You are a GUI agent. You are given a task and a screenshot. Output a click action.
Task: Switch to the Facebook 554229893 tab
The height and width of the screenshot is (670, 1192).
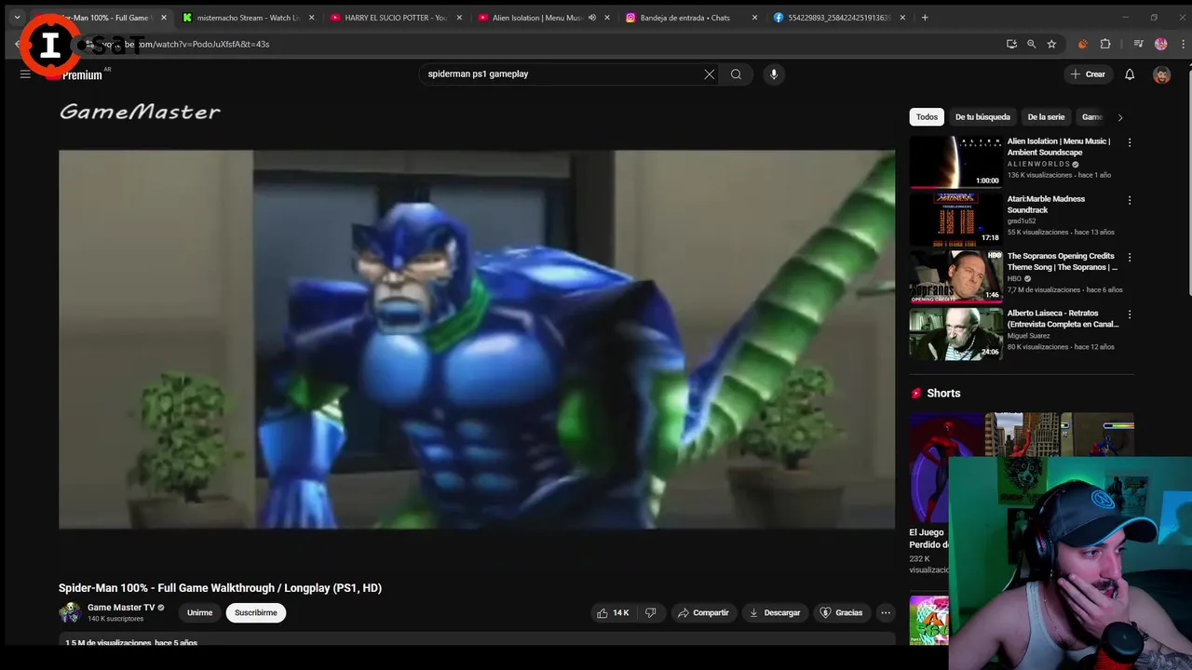click(838, 18)
